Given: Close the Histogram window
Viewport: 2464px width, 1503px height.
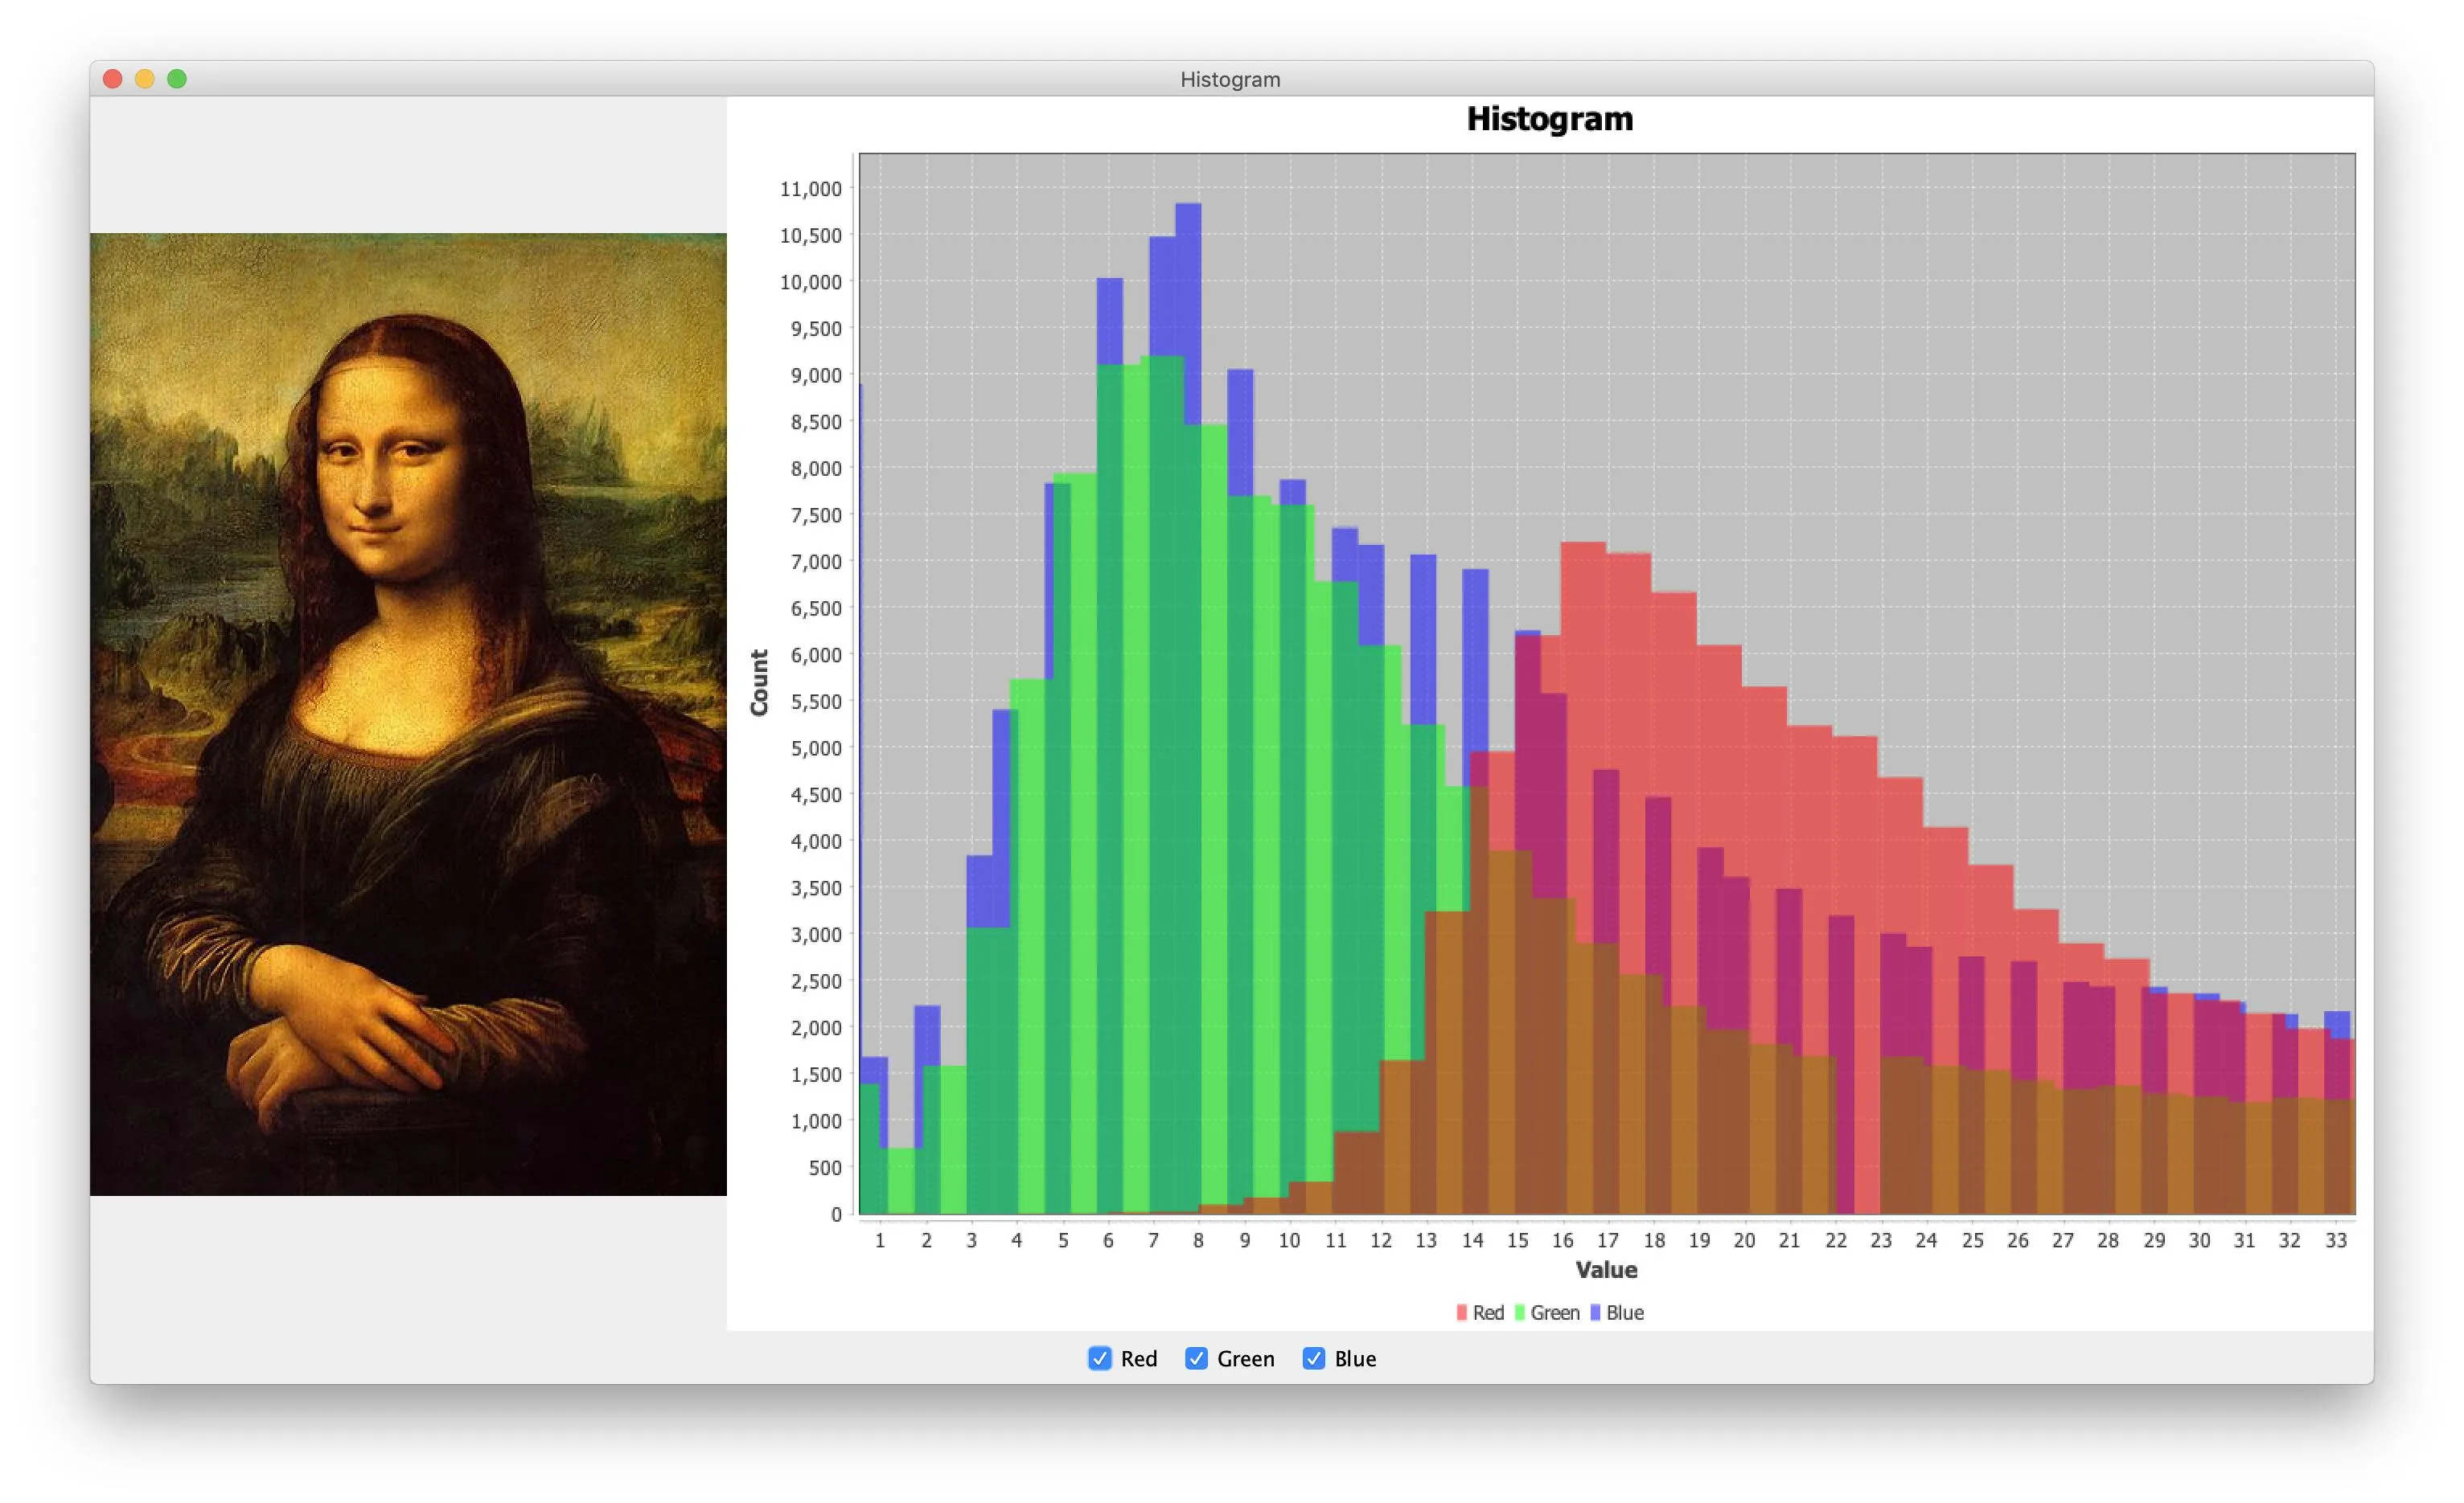Looking at the screenshot, I should coord(113,79).
